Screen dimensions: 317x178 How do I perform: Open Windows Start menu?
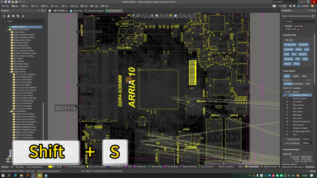(3, 176)
